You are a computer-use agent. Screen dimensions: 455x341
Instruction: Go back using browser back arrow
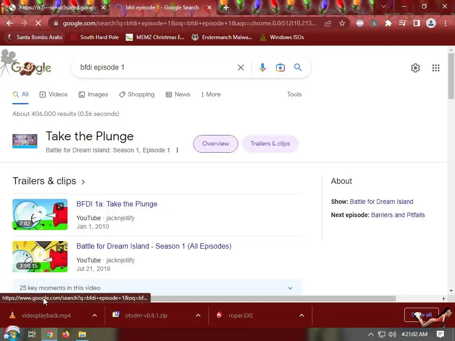point(10,23)
